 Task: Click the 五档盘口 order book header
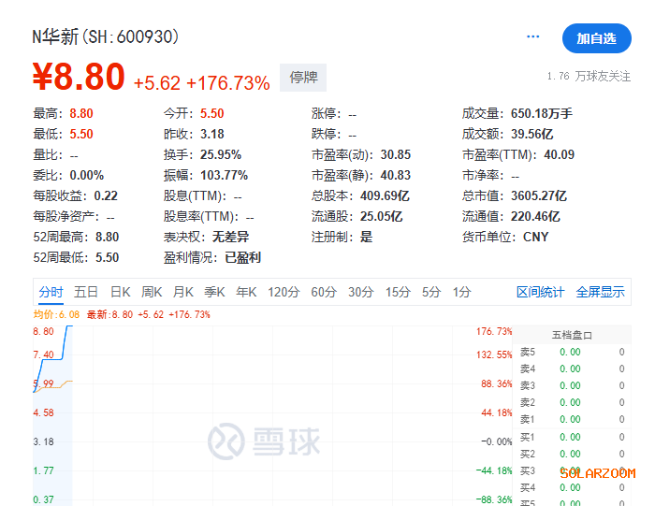pyautogui.click(x=572, y=335)
